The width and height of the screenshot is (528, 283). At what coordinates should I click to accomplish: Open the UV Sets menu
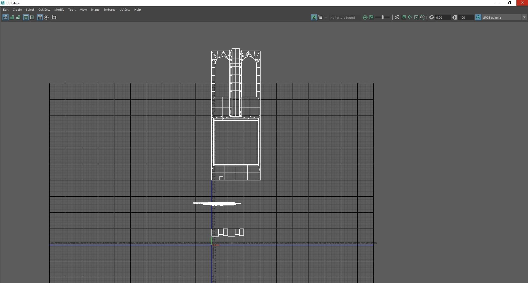(x=125, y=10)
